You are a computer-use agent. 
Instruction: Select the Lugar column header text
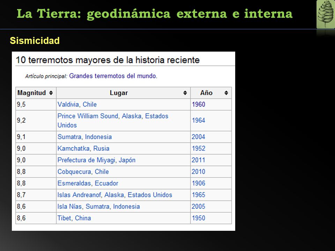[119, 93]
